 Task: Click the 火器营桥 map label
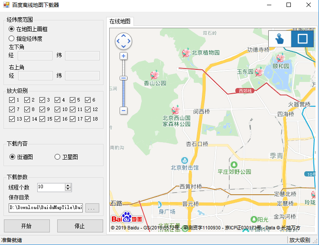pos(299,105)
